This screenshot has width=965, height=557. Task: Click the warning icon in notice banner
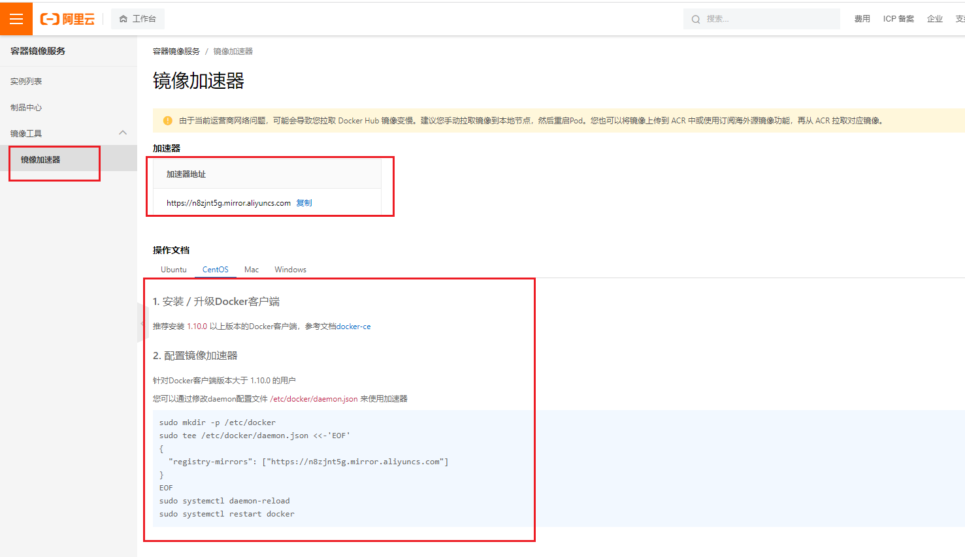point(168,121)
